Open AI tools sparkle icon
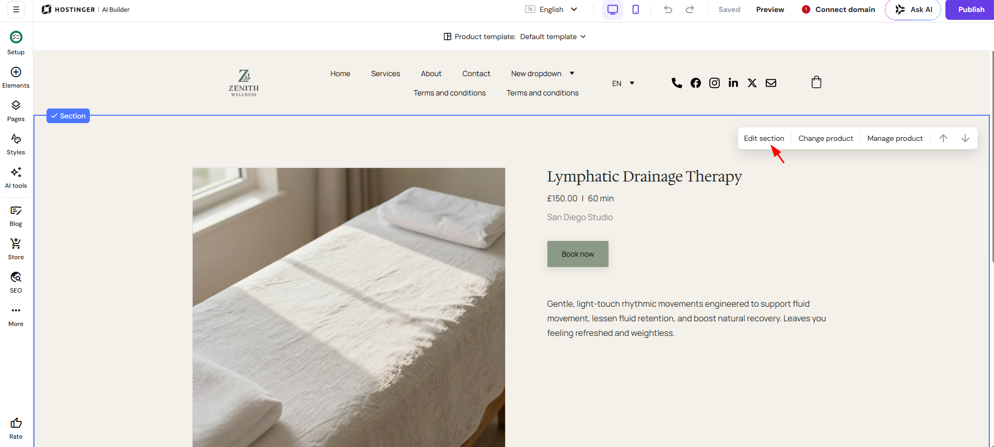Image resolution: width=994 pixels, height=447 pixels. (x=16, y=172)
